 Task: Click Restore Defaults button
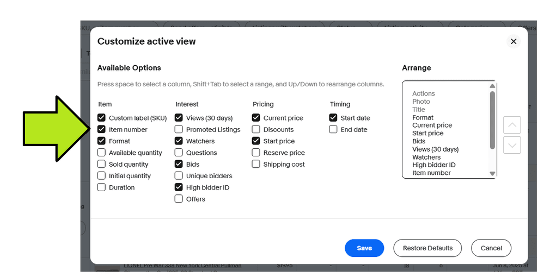tap(427, 248)
